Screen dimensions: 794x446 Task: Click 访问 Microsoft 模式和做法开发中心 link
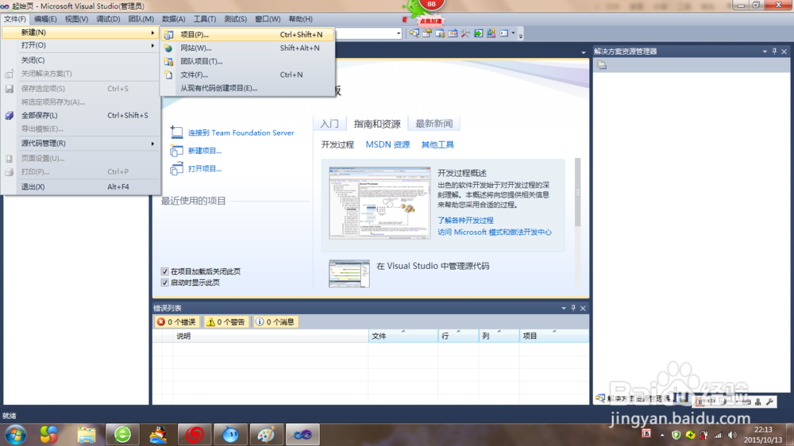pyautogui.click(x=495, y=232)
